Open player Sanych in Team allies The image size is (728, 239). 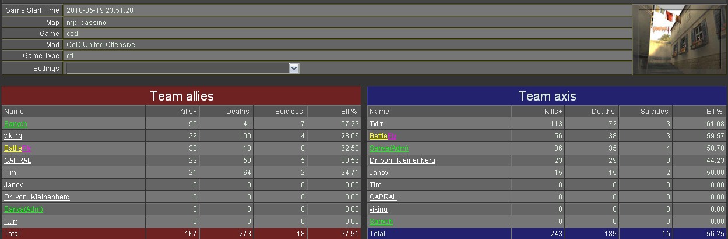click(x=16, y=124)
